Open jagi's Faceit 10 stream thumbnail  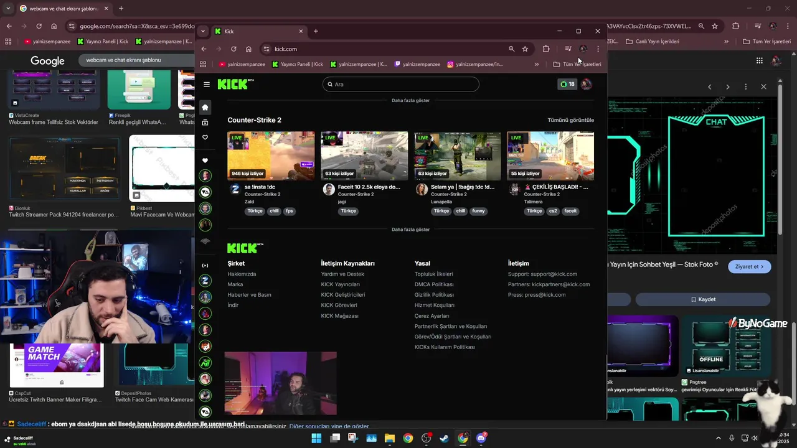point(364,156)
